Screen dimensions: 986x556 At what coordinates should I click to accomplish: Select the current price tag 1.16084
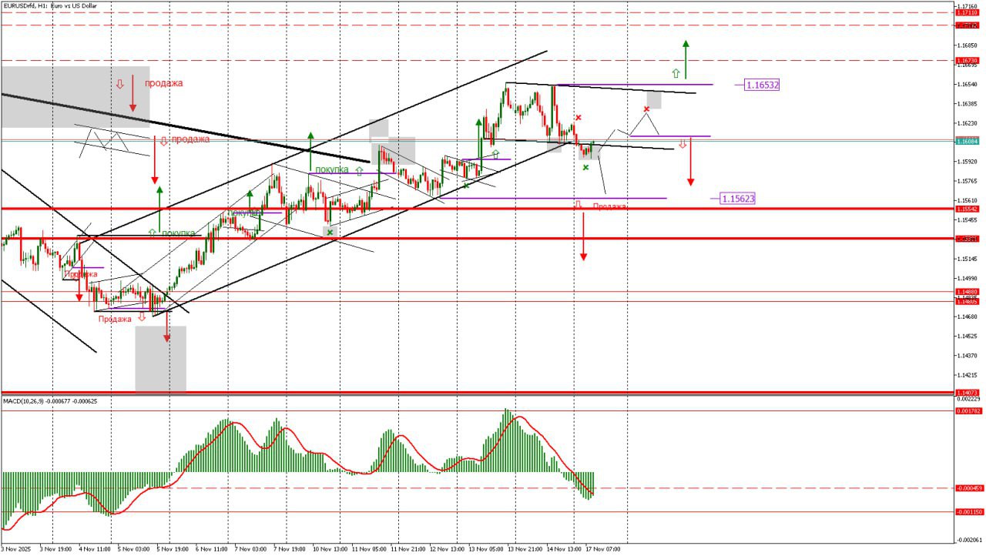(967, 142)
